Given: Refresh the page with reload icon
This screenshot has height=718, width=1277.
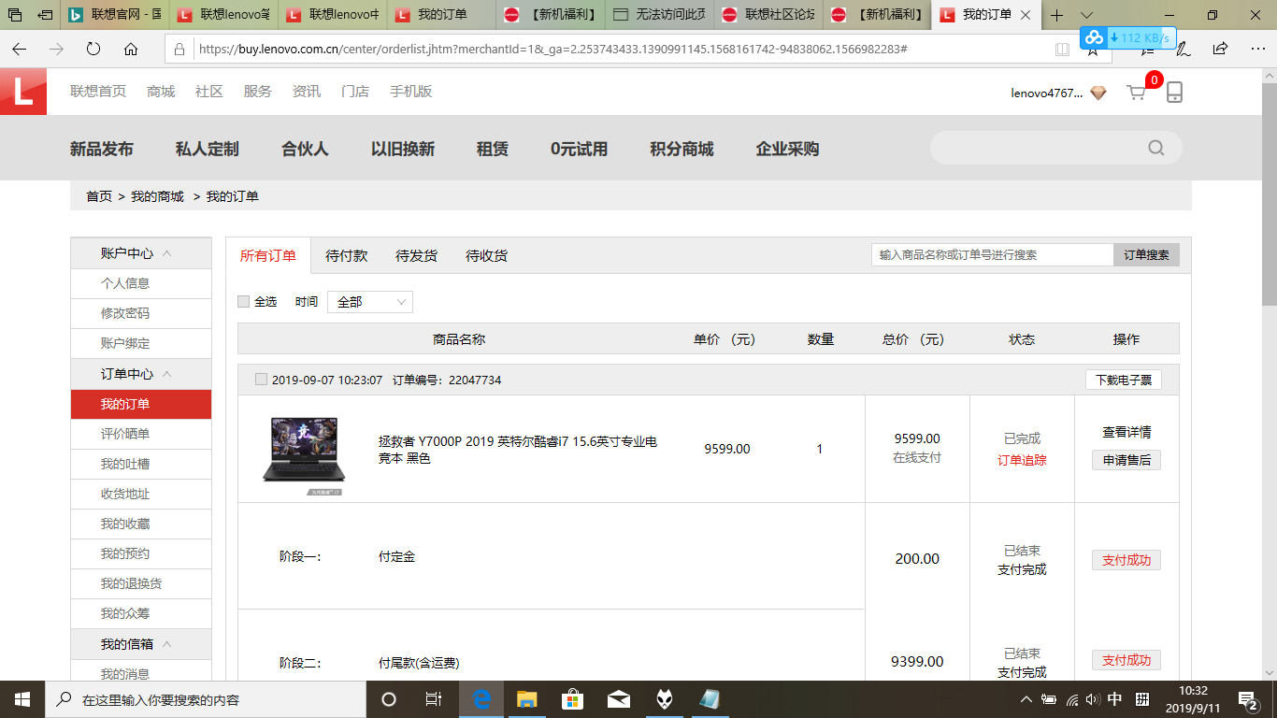Looking at the screenshot, I should point(93,49).
